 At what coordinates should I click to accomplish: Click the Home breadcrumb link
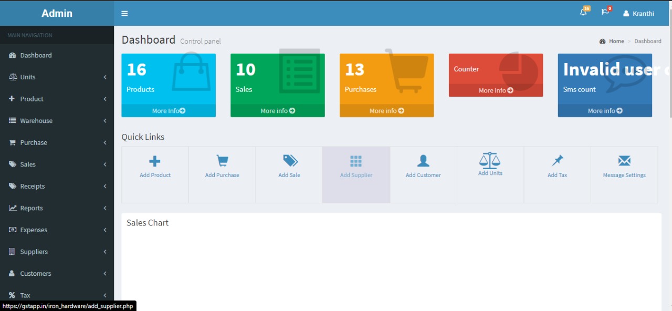(616, 41)
